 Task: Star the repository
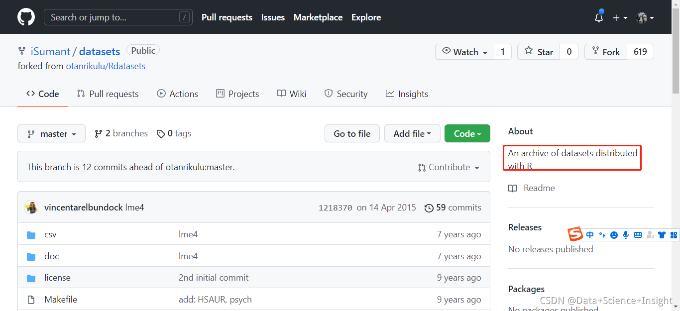(539, 52)
